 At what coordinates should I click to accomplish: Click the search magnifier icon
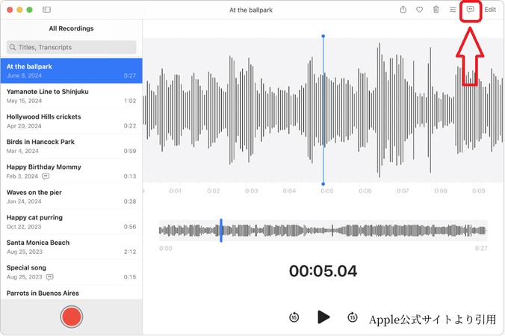pyautogui.click(x=13, y=47)
